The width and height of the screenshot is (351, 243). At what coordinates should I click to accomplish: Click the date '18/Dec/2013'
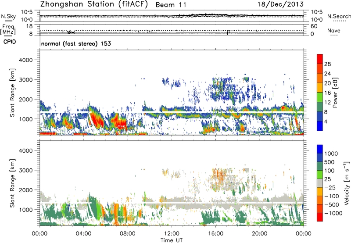click(280, 4)
